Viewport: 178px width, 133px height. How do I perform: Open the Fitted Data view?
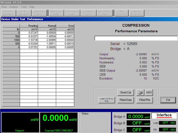pyautogui.click(x=125, y=100)
